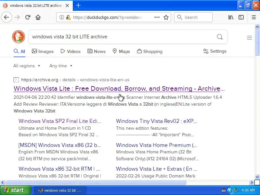Toggle the sidebar view icon
The width and height of the screenshot is (260, 195).
coord(241,17)
